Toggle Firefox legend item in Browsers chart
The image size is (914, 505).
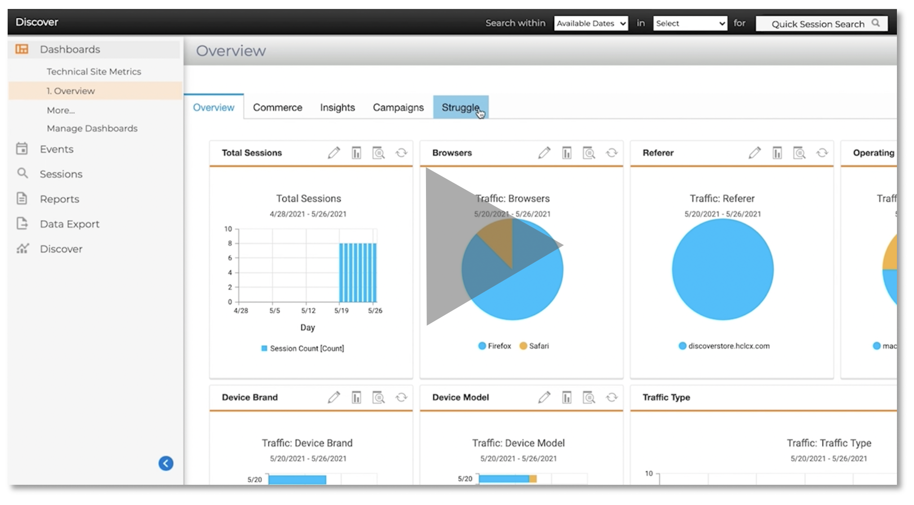click(x=495, y=346)
